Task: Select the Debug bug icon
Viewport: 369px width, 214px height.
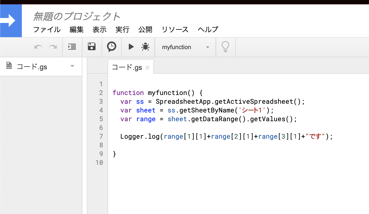Action: click(145, 47)
